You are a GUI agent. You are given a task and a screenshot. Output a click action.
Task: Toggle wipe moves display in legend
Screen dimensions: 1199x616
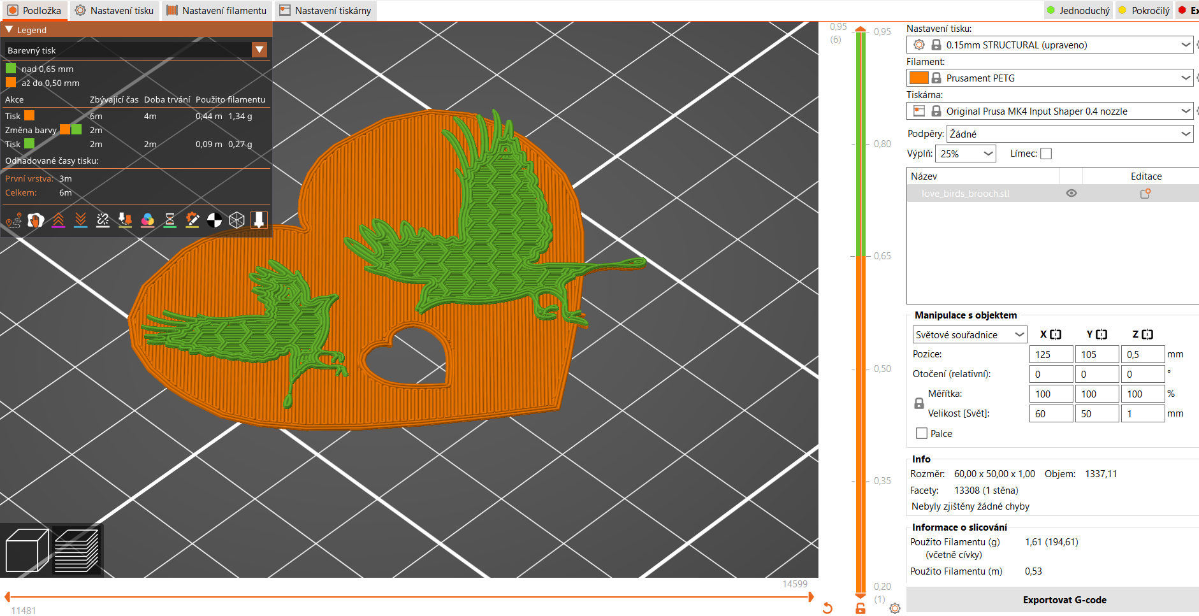pos(36,220)
